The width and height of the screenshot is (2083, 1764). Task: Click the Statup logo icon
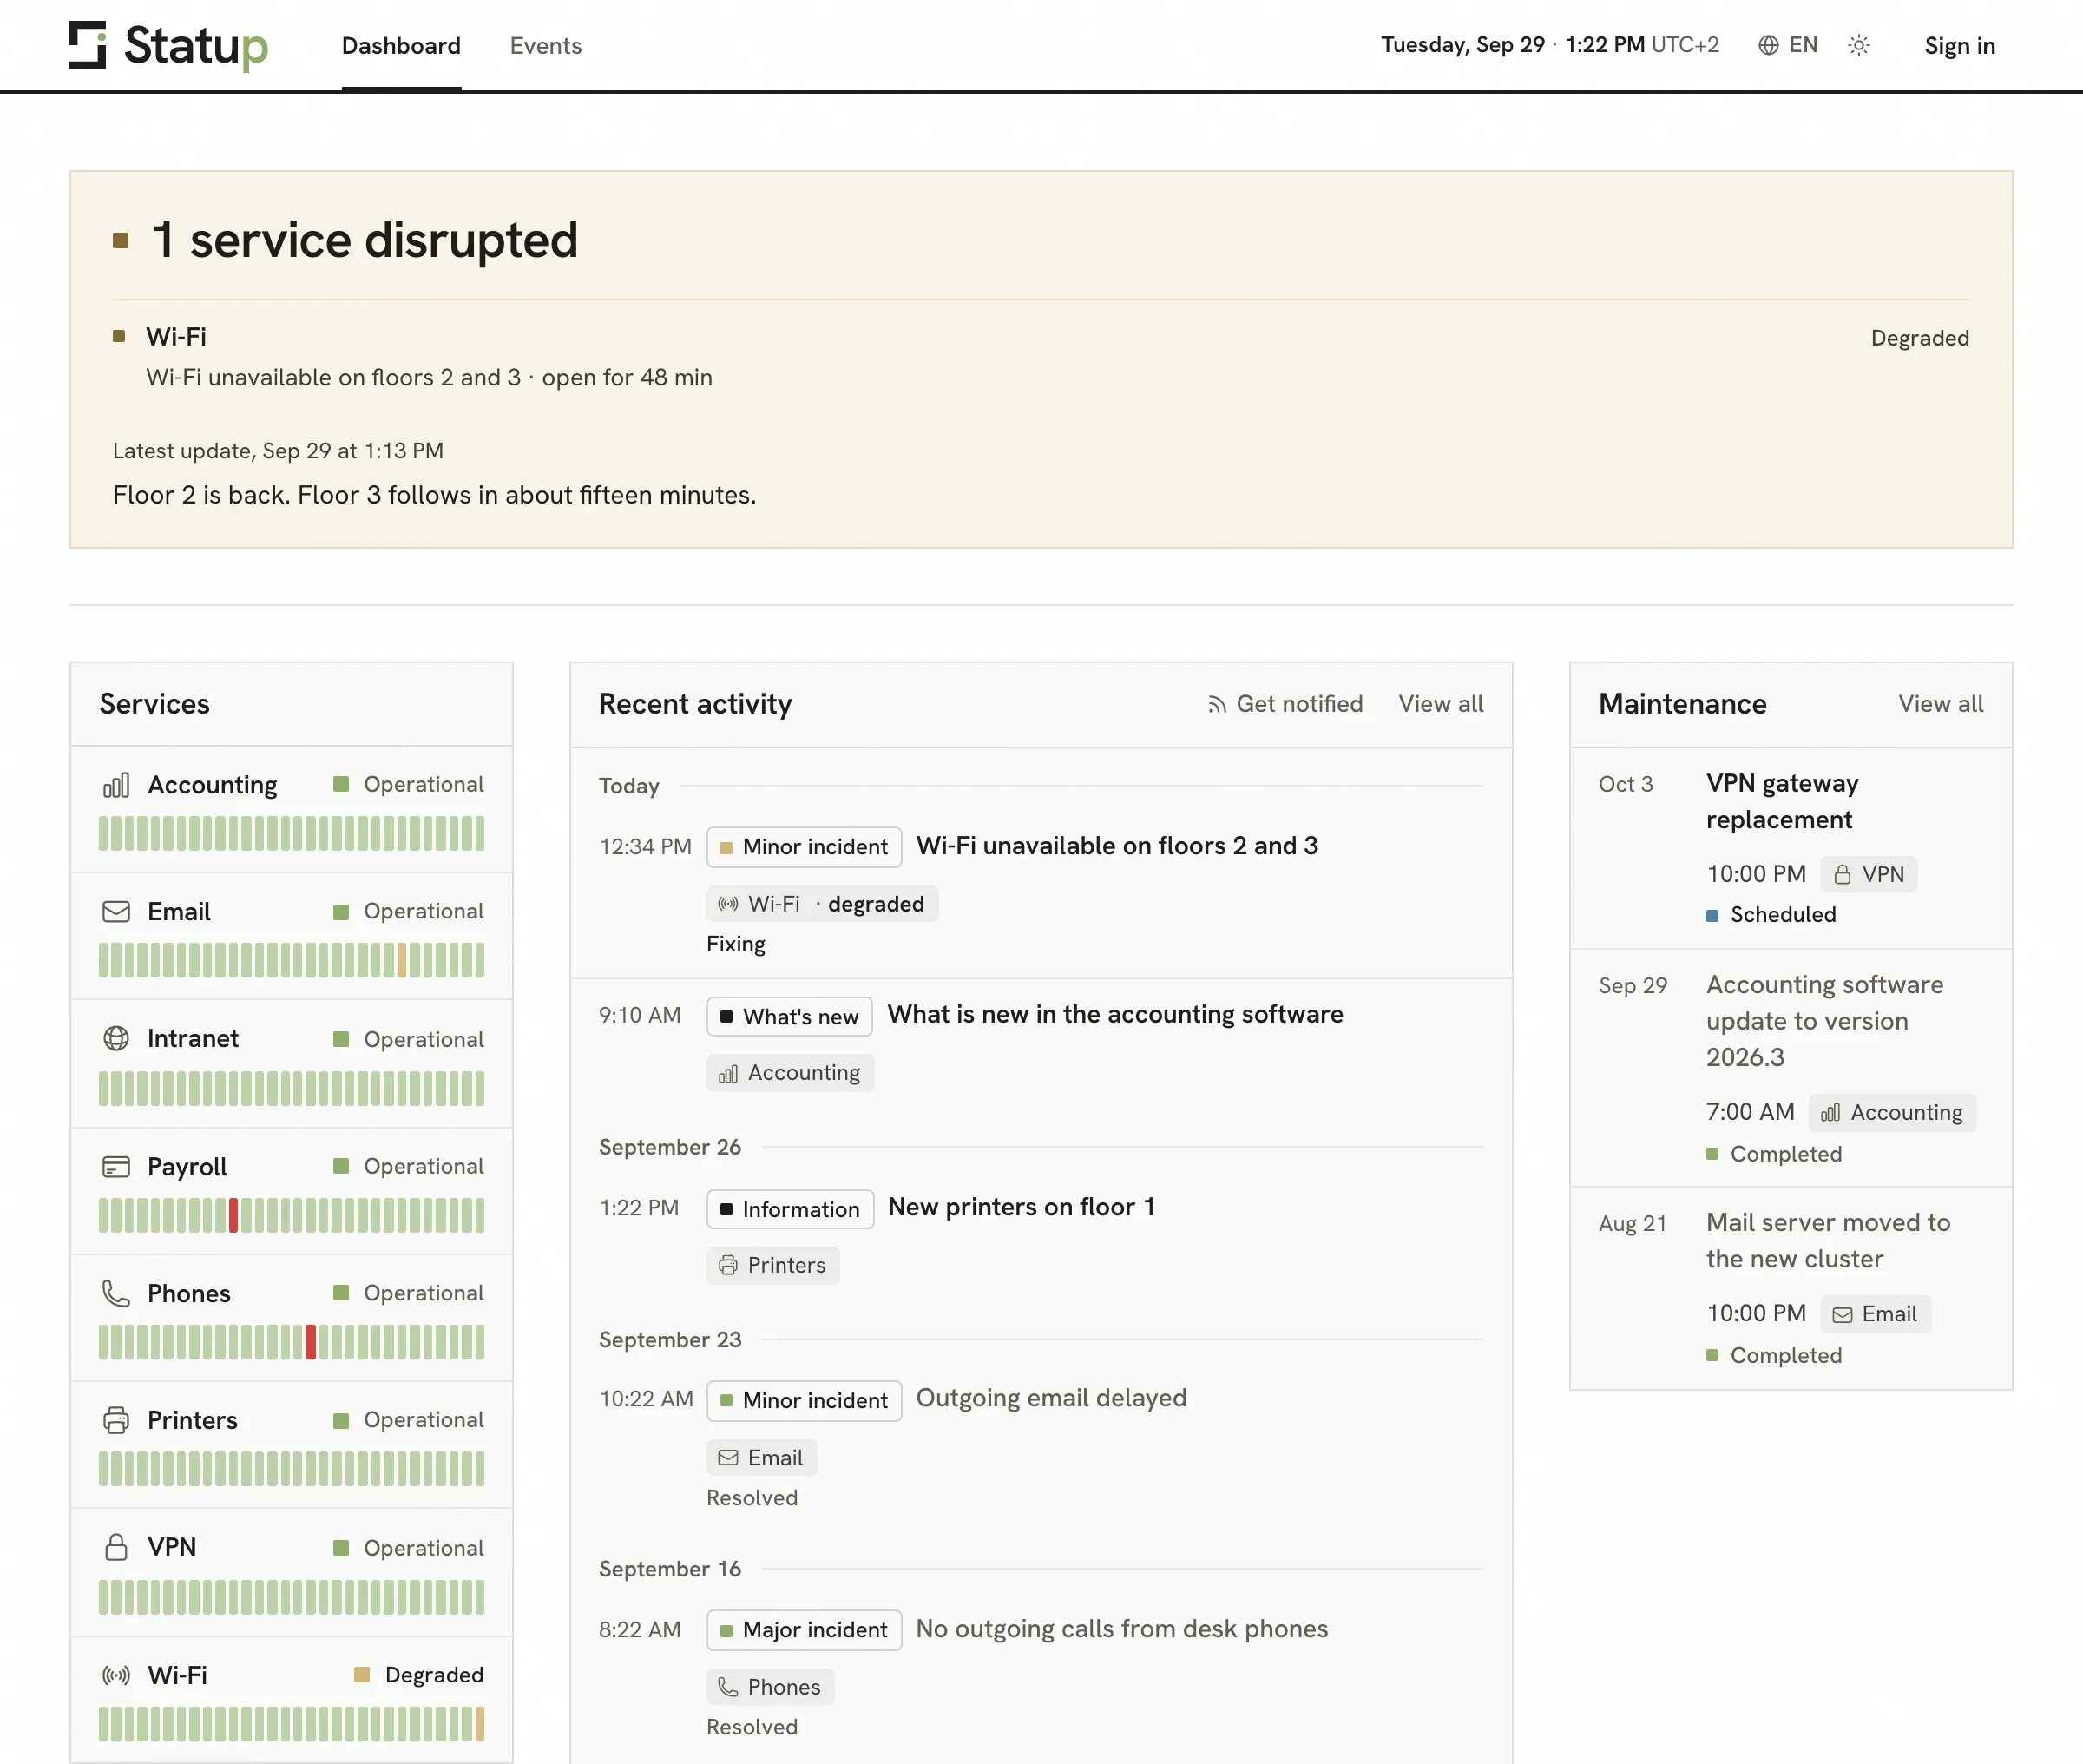(x=88, y=45)
